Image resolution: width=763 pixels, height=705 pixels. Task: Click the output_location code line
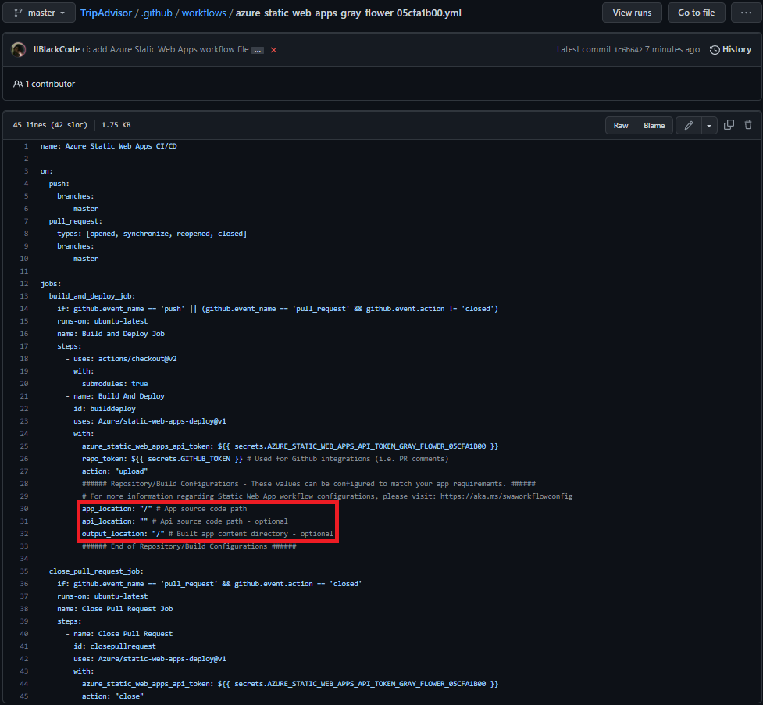point(208,534)
